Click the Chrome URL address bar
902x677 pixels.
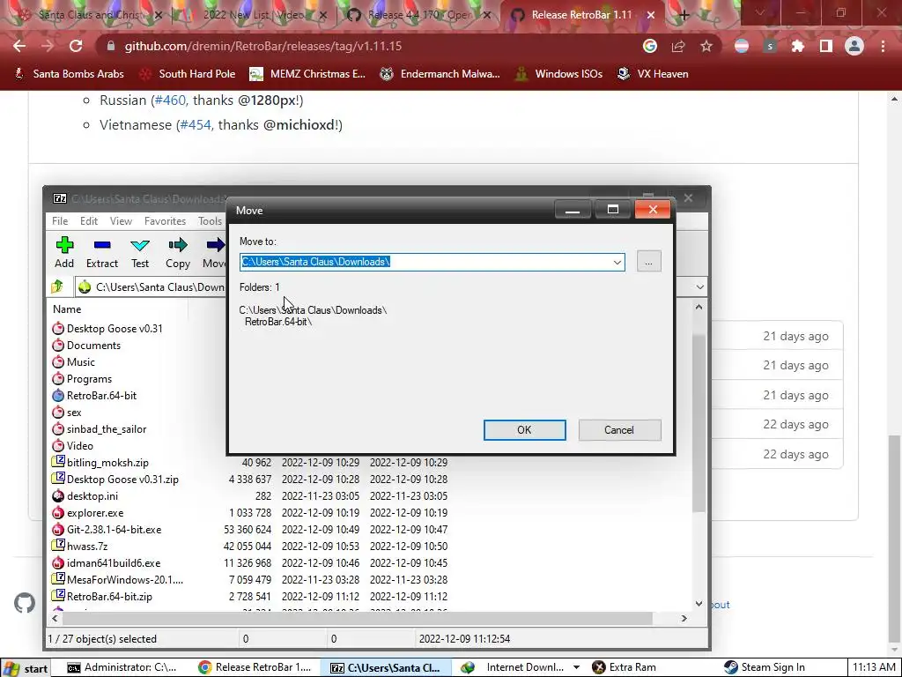click(368, 46)
